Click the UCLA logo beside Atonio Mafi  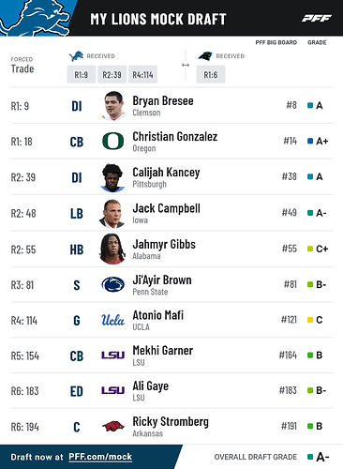pos(112,320)
